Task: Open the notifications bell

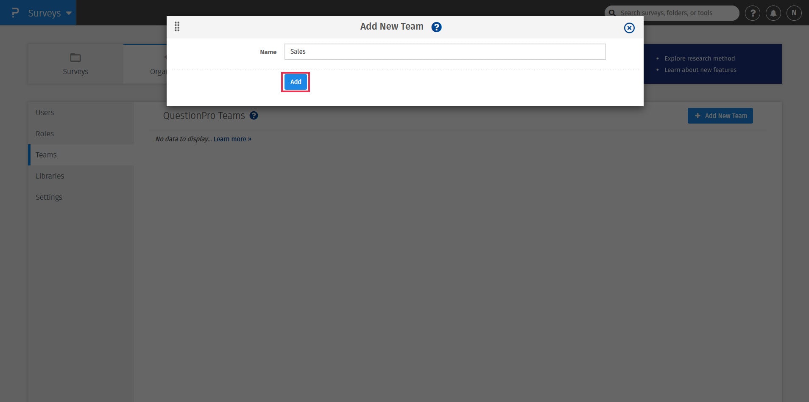Action: tap(773, 13)
